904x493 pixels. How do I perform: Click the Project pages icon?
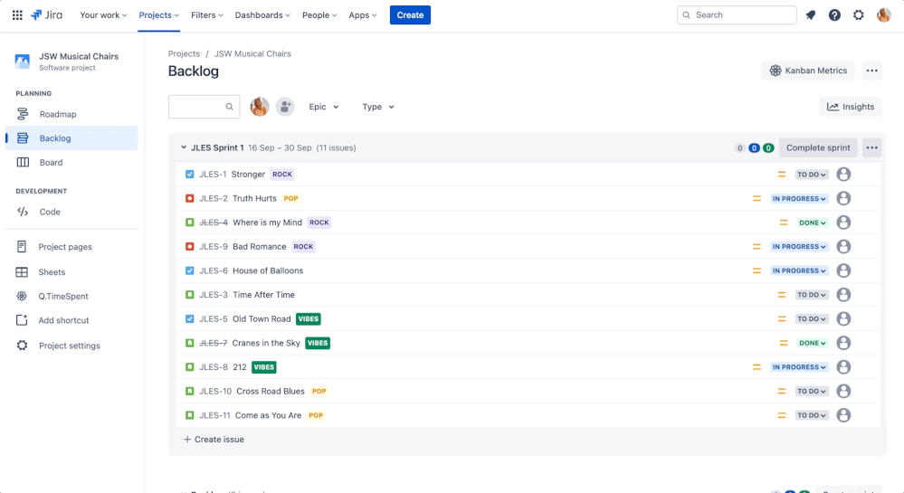pyautogui.click(x=22, y=247)
